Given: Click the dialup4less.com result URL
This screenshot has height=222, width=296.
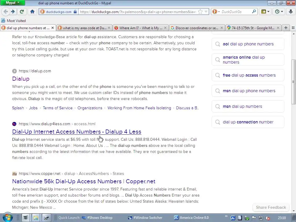Looking at the screenshot, I should click(57, 124).
